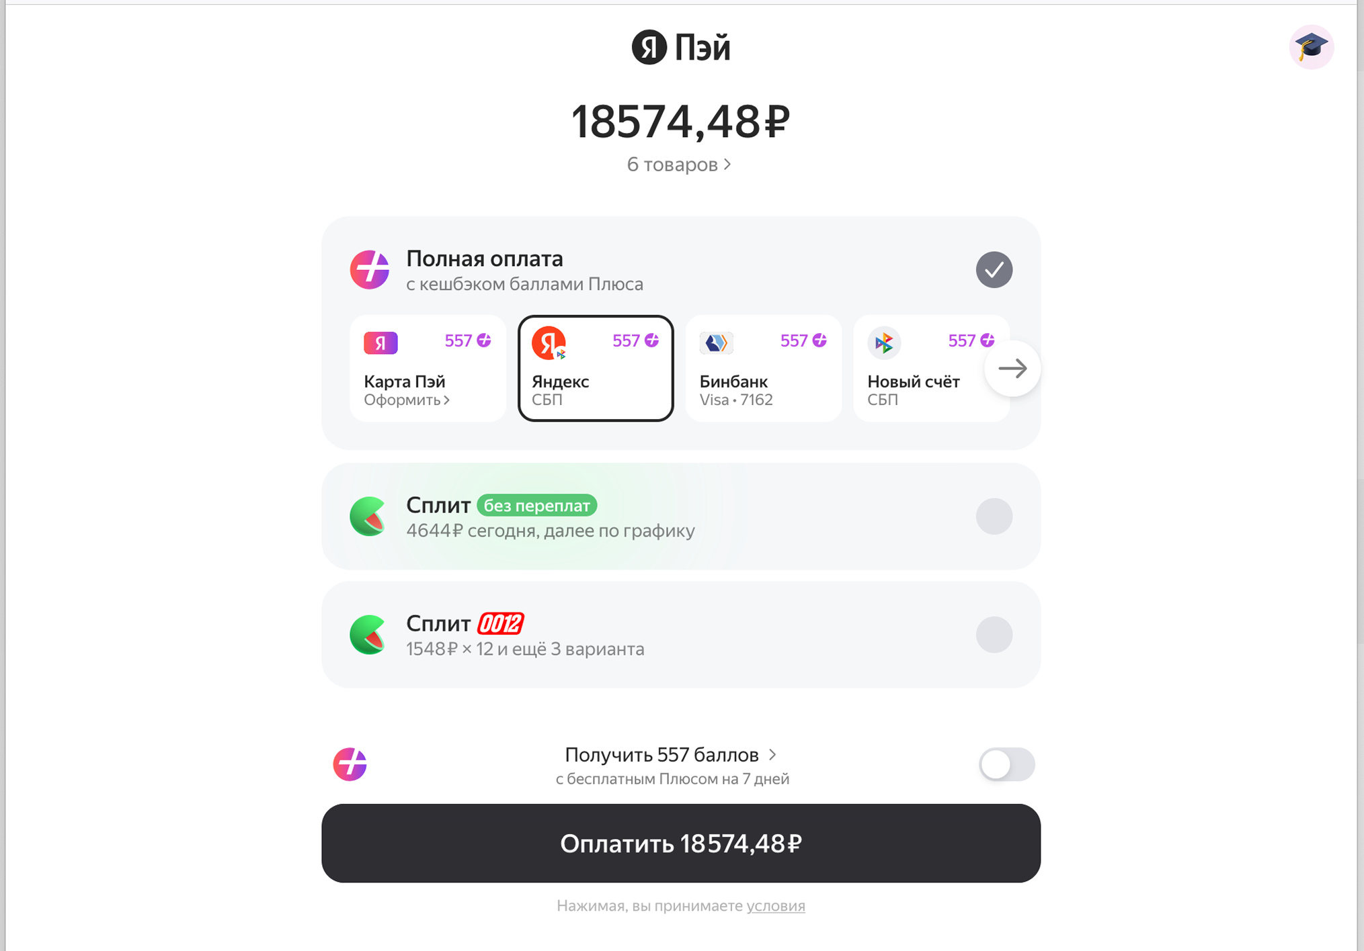This screenshot has width=1364, height=951.
Task: Choose Яндекс СБП payment method
Action: click(596, 369)
